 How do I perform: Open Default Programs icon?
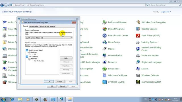click(104, 29)
